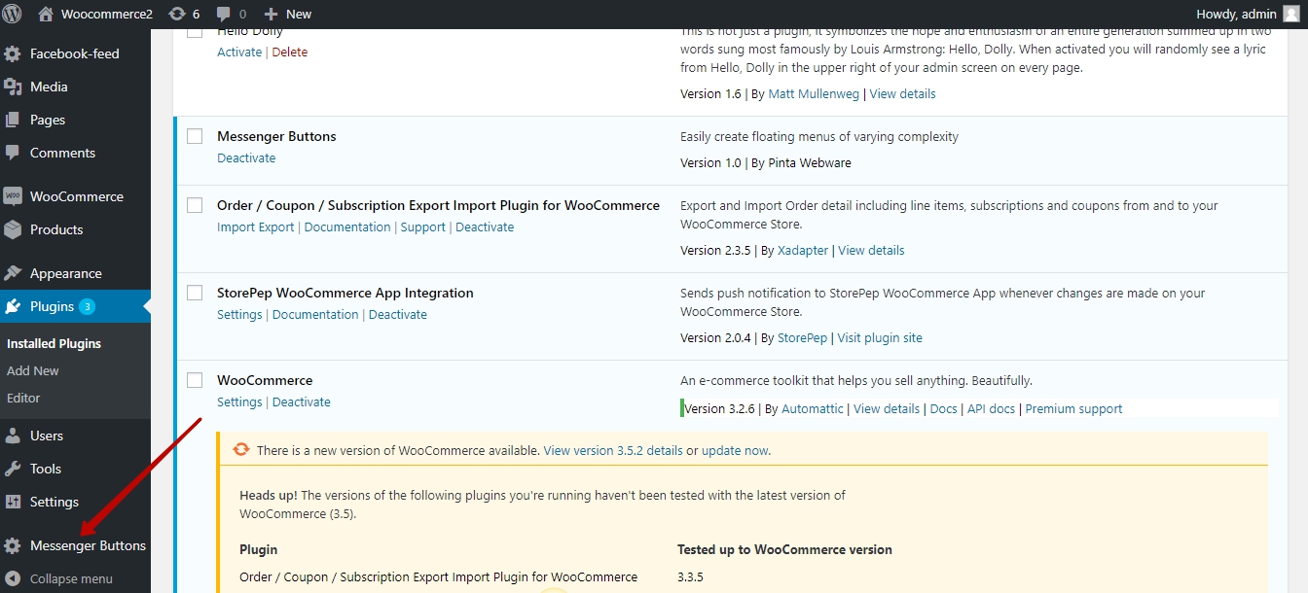Image resolution: width=1308 pixels, height=593 pixels.
Task: Click the Tools wrench icon
Action: [13, 469]
